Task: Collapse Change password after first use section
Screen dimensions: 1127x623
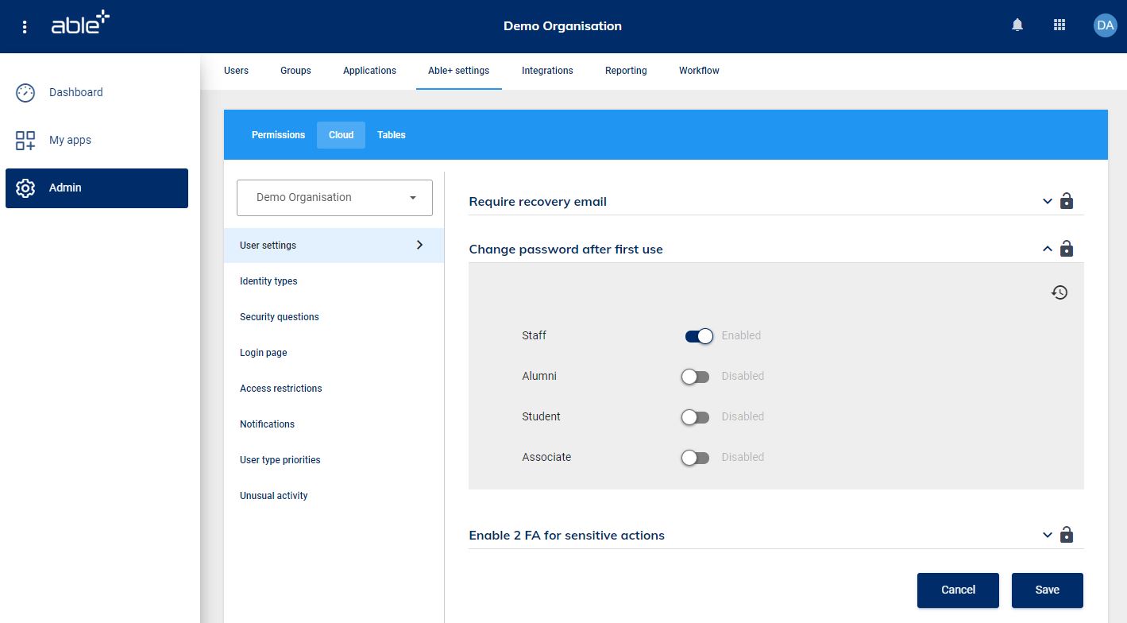Action: [x=1047, y=249]
